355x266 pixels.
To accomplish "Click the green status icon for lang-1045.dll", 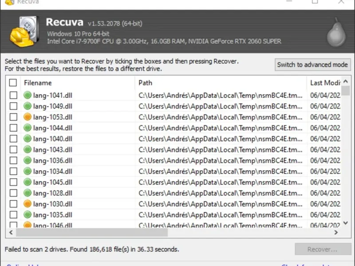I will (x=28, y=182).
